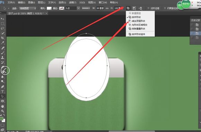Open the path alignment options icon

pos(134,8)
